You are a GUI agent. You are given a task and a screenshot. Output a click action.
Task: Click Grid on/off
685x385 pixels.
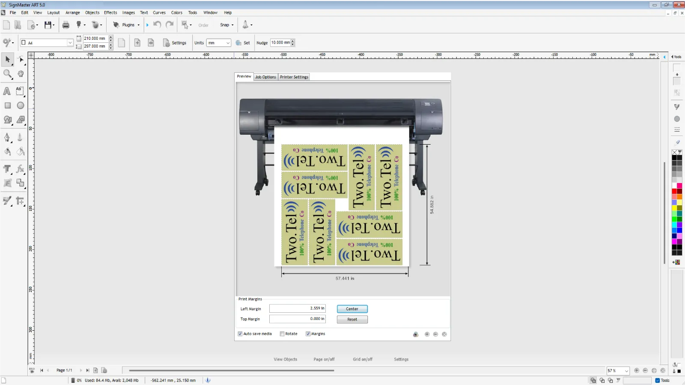(363, 359)
